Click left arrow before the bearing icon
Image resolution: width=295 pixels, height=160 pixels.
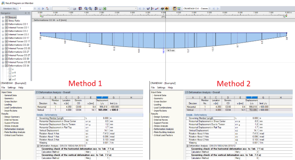pyautogui.click(x=140, y=9)
